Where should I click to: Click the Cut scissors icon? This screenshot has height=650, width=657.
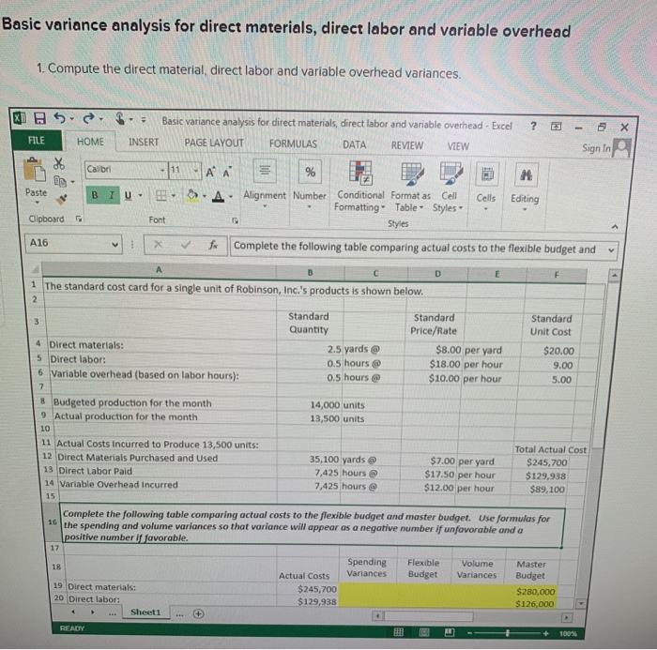point(59,164)
